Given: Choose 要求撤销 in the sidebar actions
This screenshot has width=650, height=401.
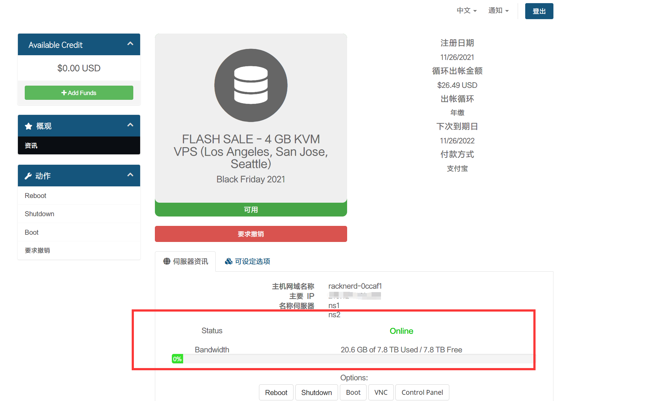Looking at the screenshot, I should pos(79,250).
